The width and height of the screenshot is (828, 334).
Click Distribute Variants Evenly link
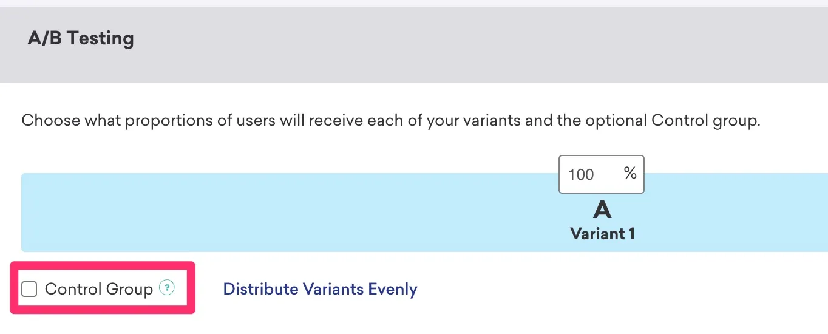pos(320,289)
